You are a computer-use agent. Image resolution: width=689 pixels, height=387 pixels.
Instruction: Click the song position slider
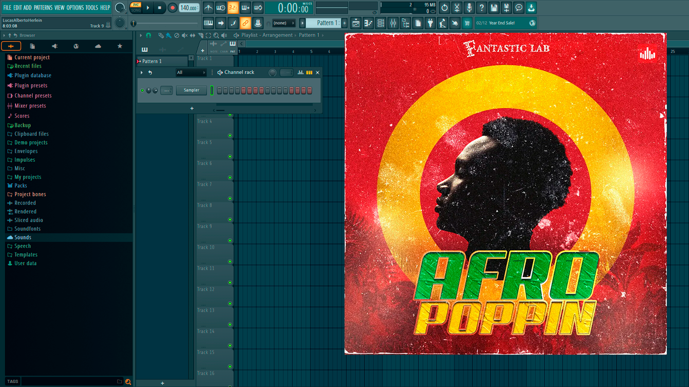pos(164,23)
